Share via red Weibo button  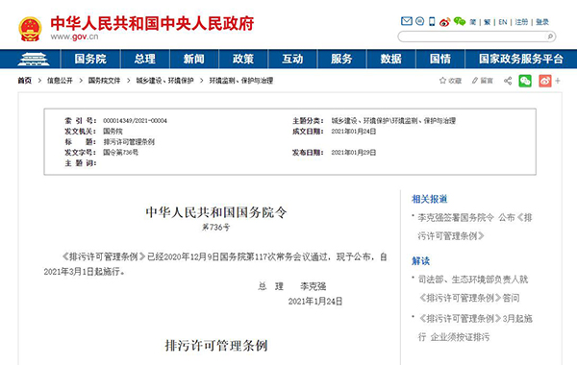pyautogui.click(x=545, y=81)
